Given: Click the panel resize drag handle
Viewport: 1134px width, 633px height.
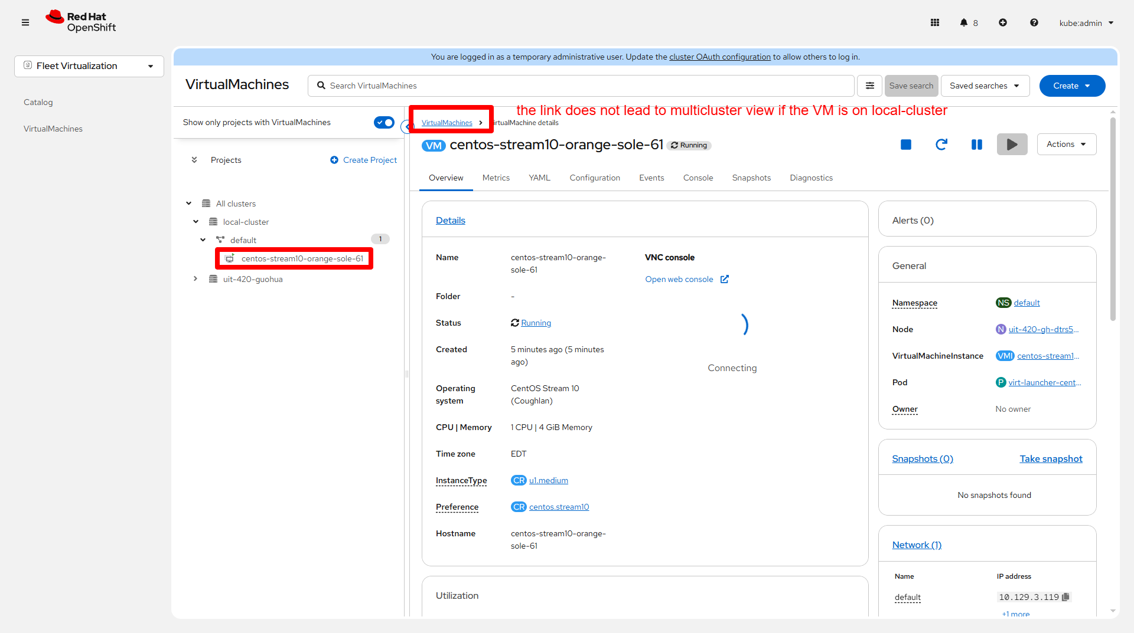Looking at the screenshot, I should point(406,374).
